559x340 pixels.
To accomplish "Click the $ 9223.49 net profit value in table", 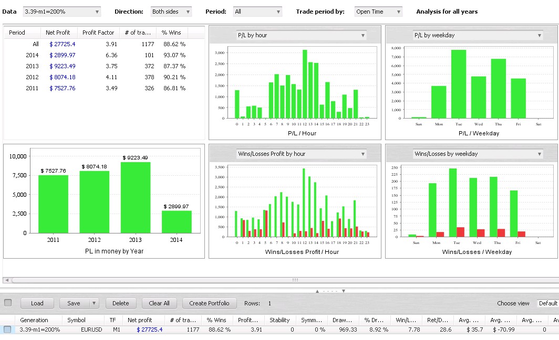I will click(x=63, y=66).
